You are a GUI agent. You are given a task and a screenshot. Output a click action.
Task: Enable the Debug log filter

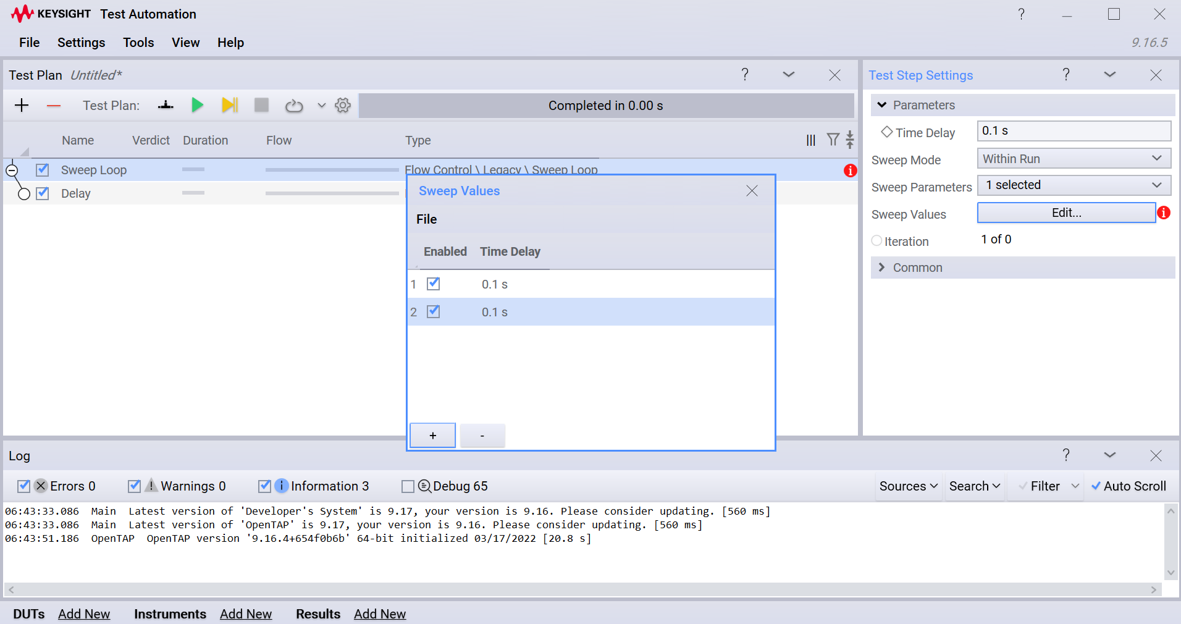coord(408,486)
